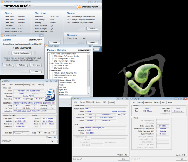The height and width of the screenshot is (162, 188).
Task: Click the 3DMark05 title bar icon
Action: point(2,2)
